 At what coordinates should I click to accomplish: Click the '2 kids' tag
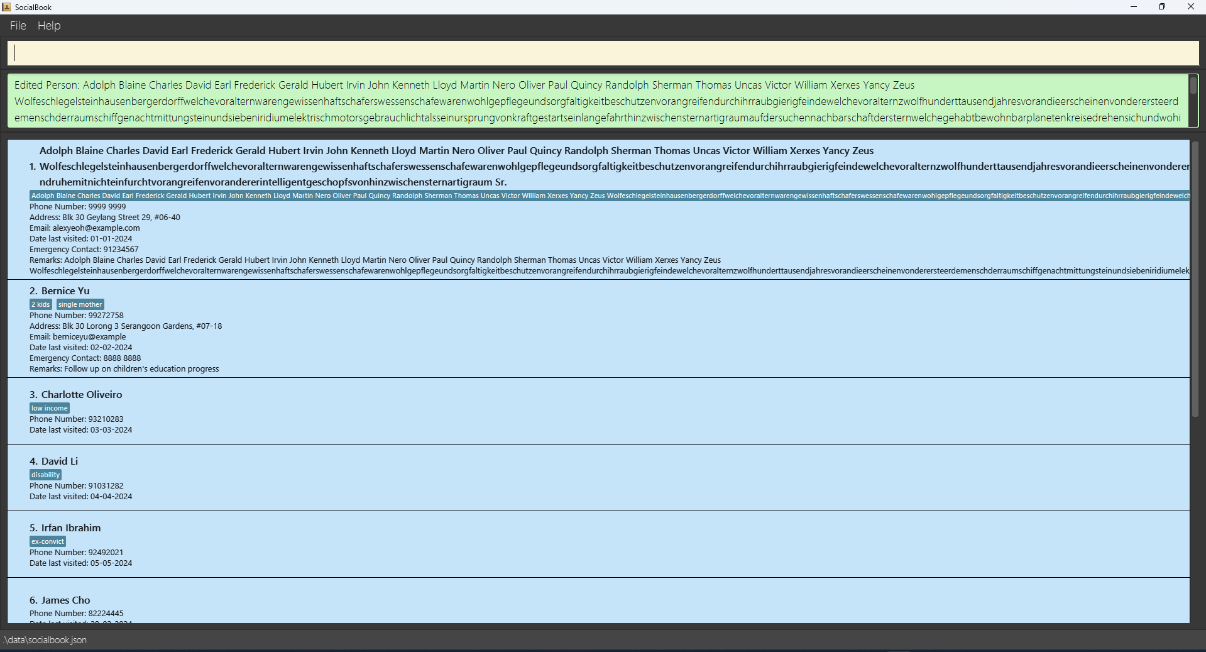[x=41, y=304]
